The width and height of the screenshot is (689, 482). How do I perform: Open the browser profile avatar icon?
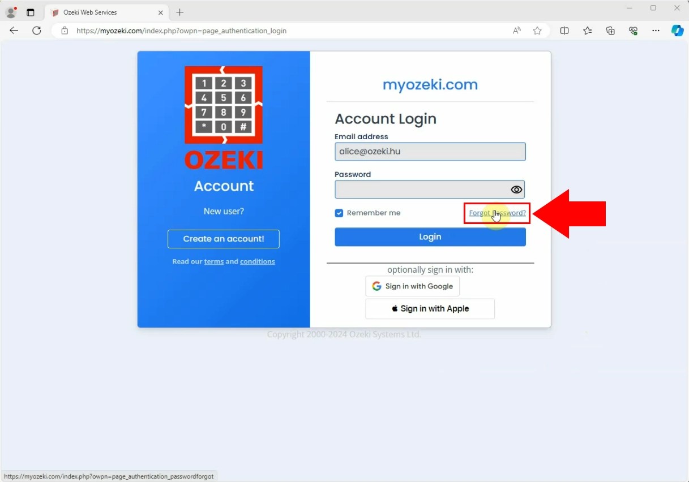pyautogui.click(x=11, y=12)
